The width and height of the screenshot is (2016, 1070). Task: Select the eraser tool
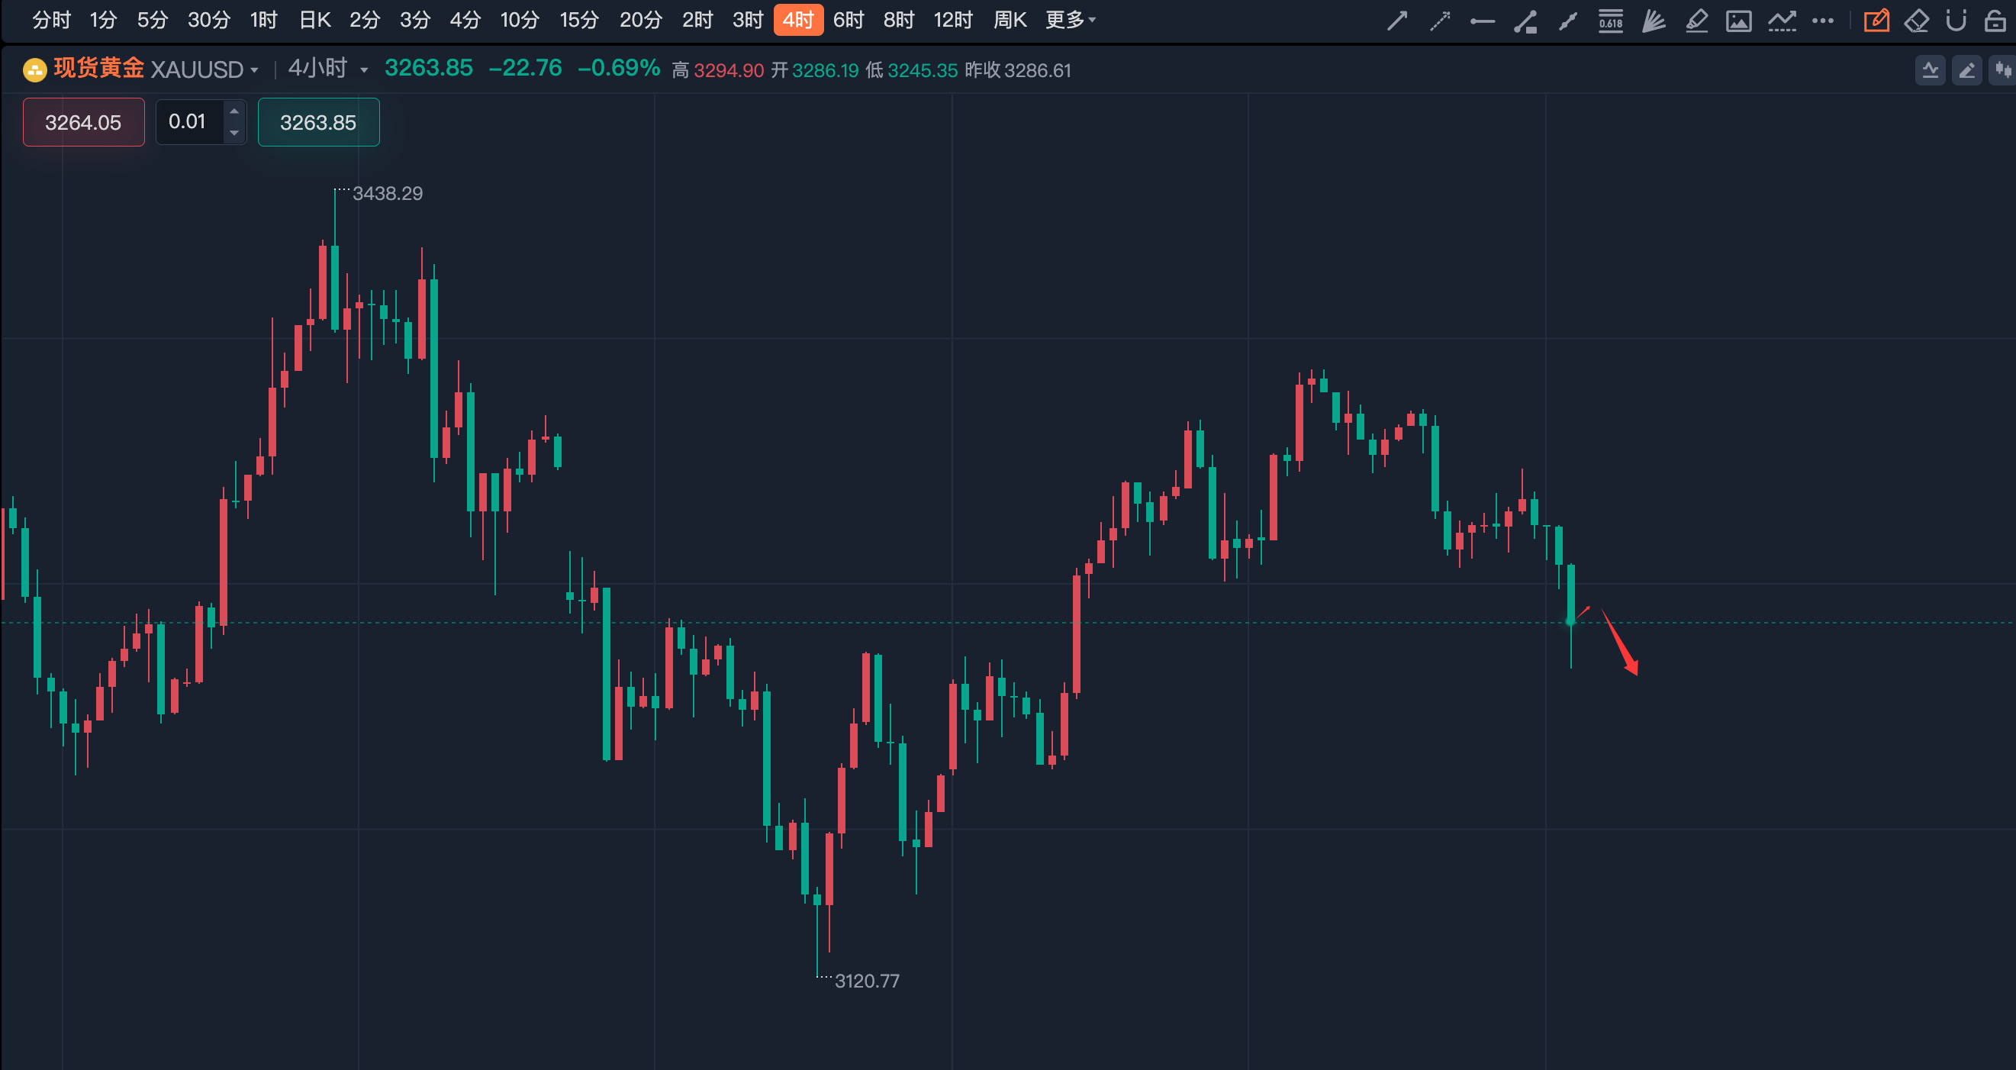1917,21
